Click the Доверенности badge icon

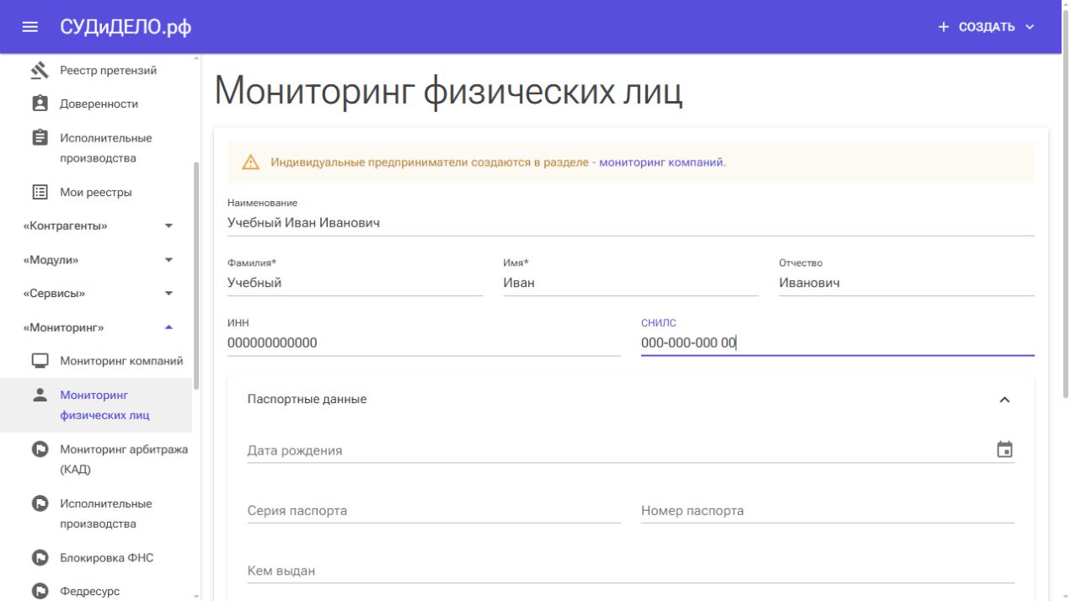[40, 104]
